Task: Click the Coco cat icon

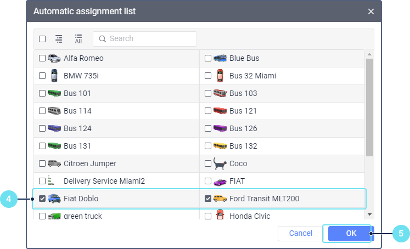Action: (x=220, y=163)
